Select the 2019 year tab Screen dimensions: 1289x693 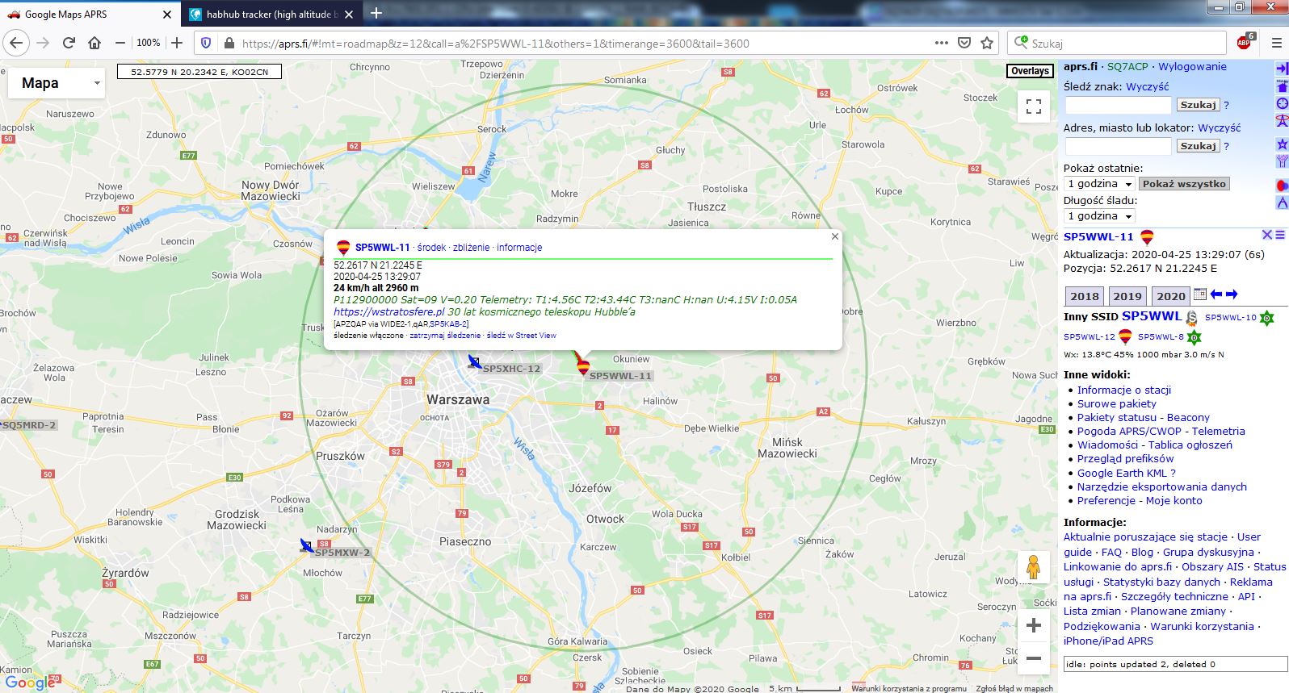[1127, 296]
